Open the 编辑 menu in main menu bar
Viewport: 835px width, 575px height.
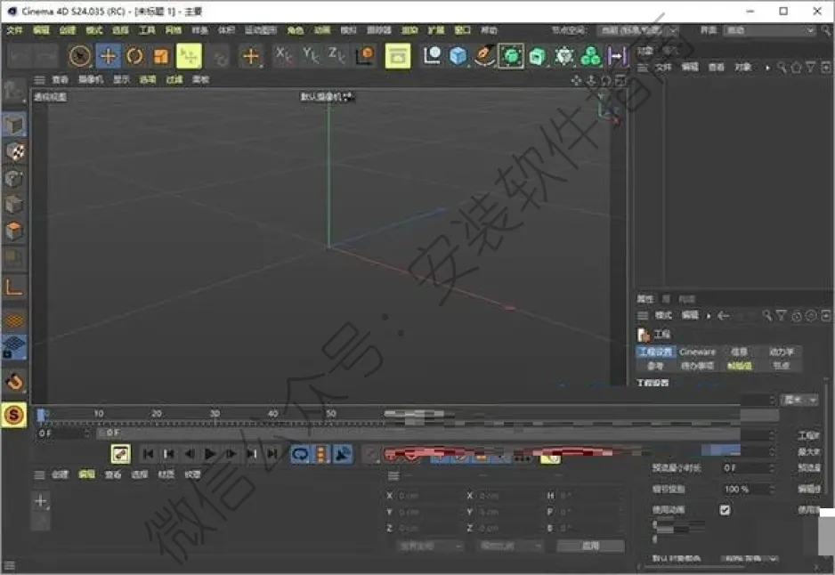point(41,30)
